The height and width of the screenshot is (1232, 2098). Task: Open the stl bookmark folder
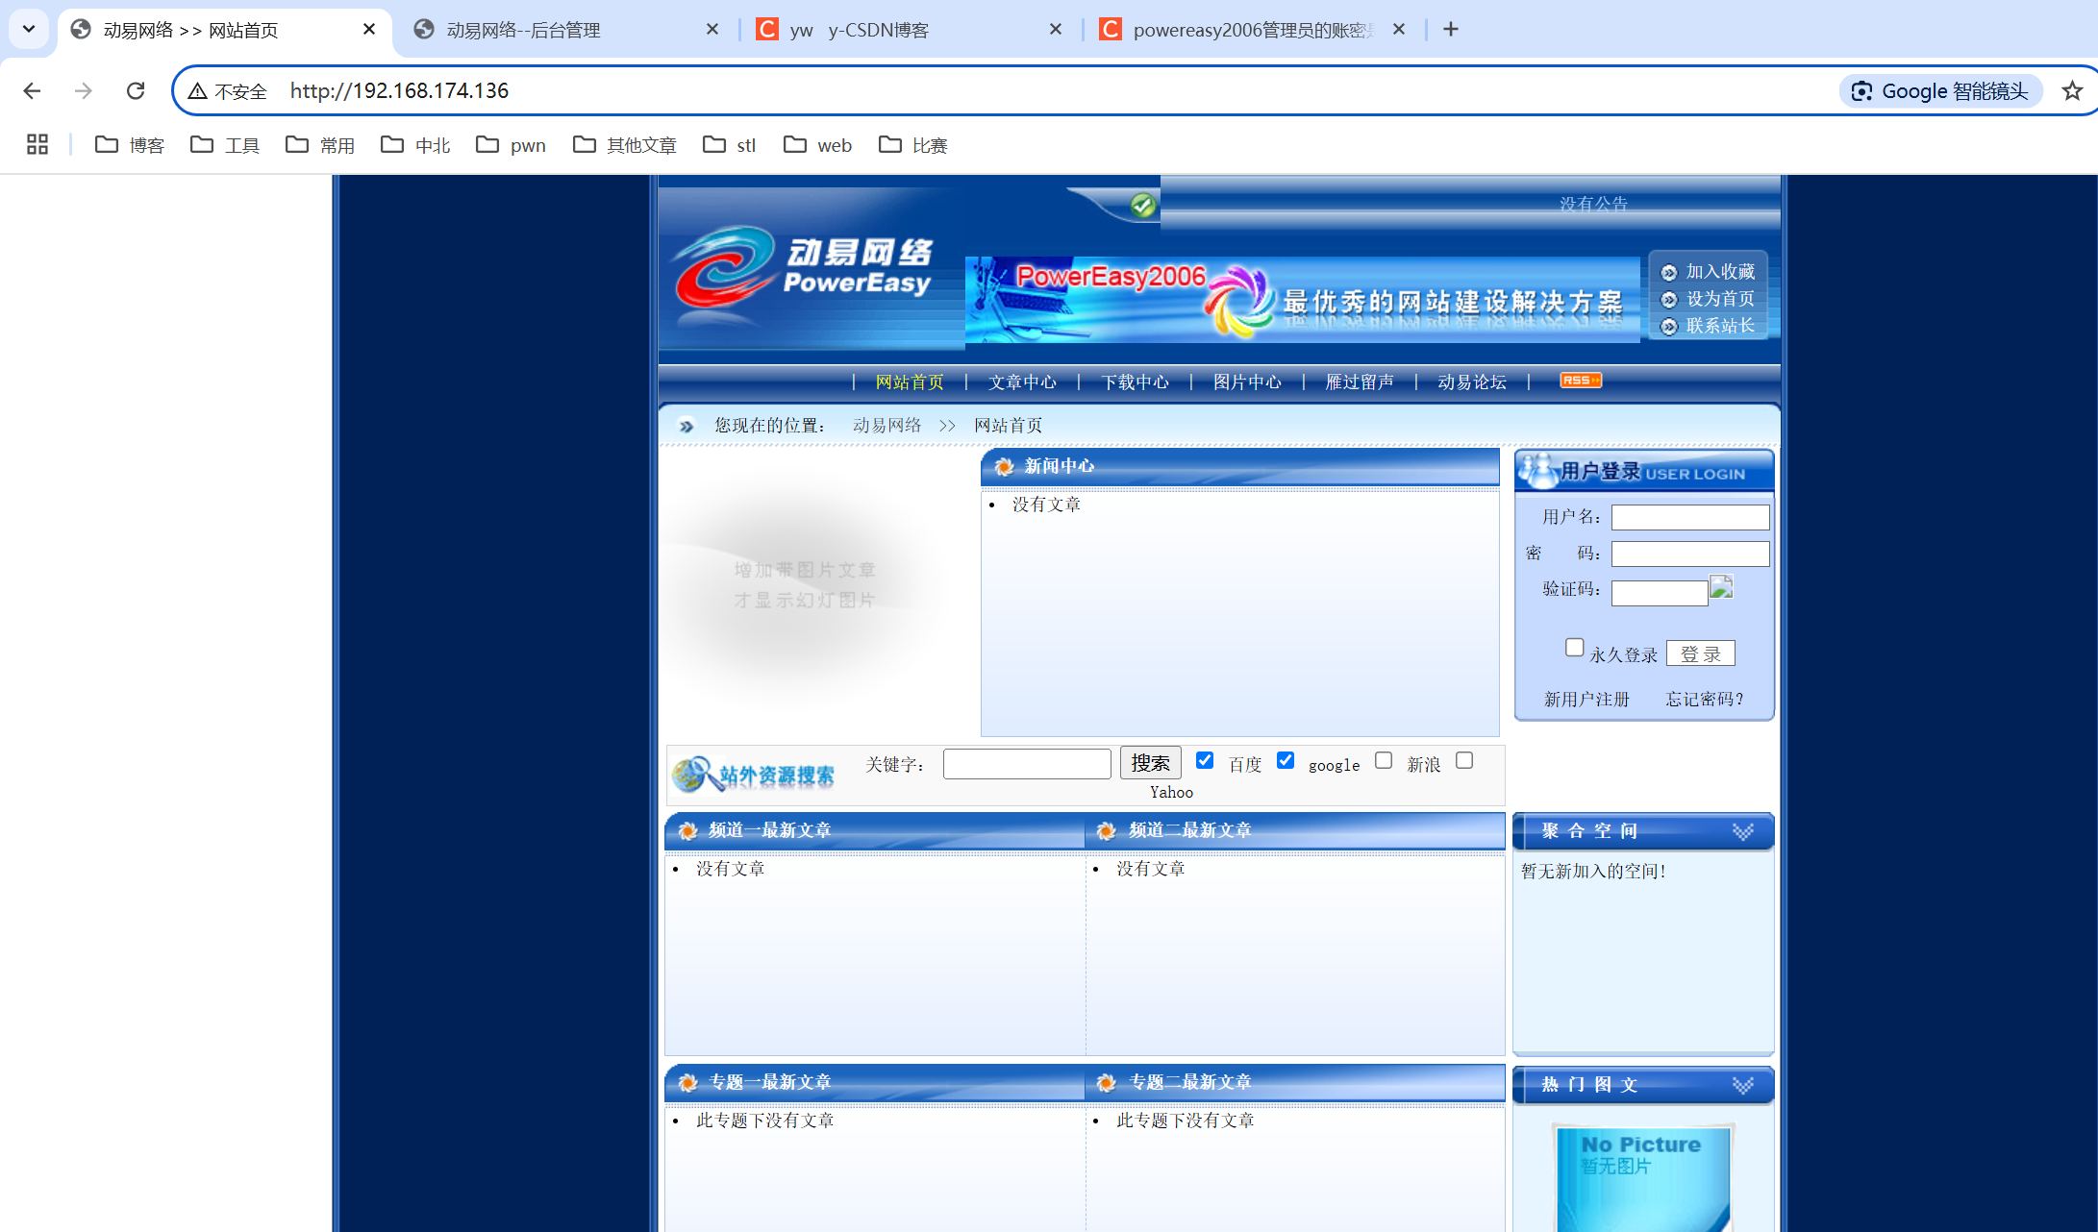(730, 144)
